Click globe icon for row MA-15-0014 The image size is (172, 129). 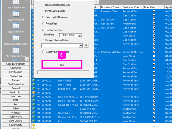pos(34,89)
